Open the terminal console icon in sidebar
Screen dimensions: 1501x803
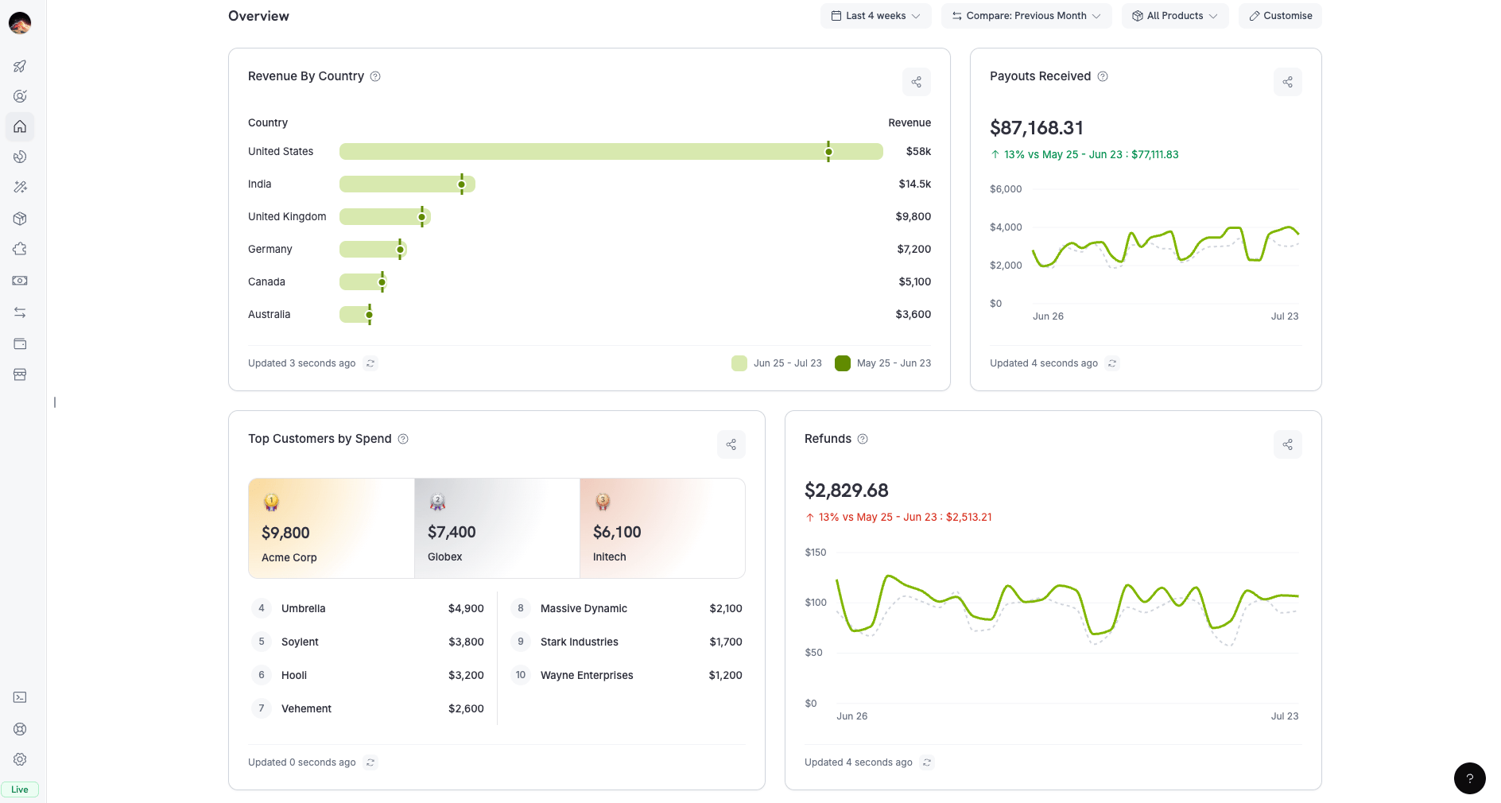20,697
